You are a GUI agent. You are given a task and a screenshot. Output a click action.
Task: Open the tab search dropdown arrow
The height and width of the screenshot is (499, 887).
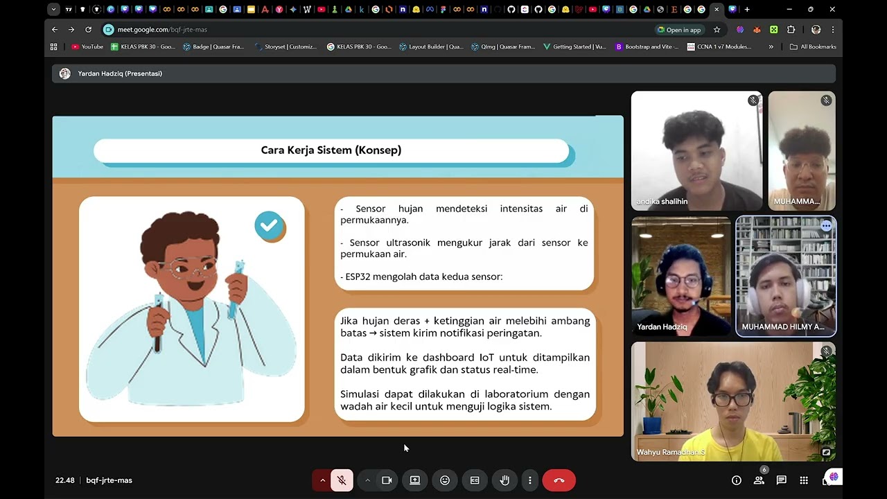point(53,10)
